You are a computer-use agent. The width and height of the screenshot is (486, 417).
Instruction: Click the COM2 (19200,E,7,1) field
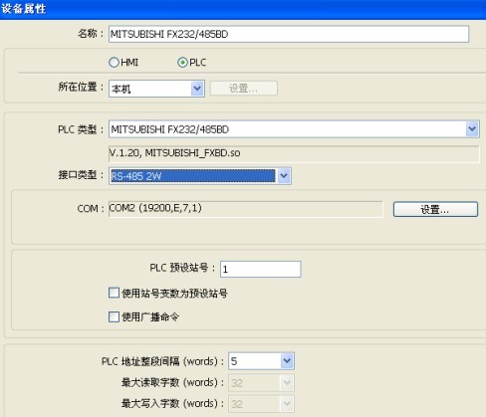coord(246,209)
